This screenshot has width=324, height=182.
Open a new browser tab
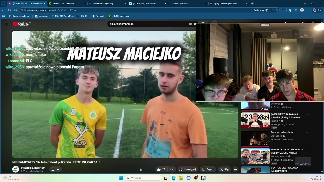click(252, 3)
